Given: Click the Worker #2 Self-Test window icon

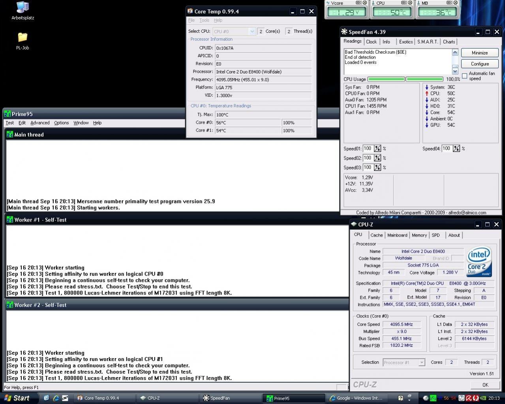Looking at the screenshot, I should [10, 305].
